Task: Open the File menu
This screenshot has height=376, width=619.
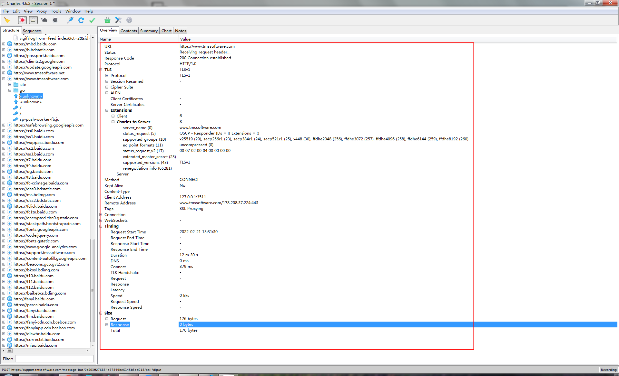Action: tap(5, 11)
